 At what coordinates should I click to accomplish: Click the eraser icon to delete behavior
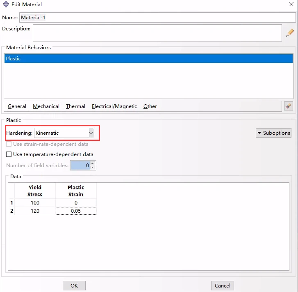pyautogui.click(x=288, y=106)
